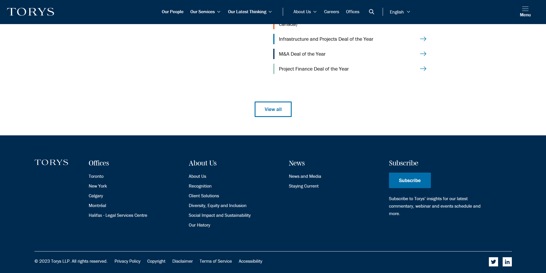
Task: Open the Recognition footer link
Action: 200,186
